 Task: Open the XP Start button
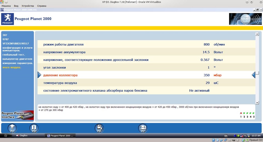click(x=6, y=136)
